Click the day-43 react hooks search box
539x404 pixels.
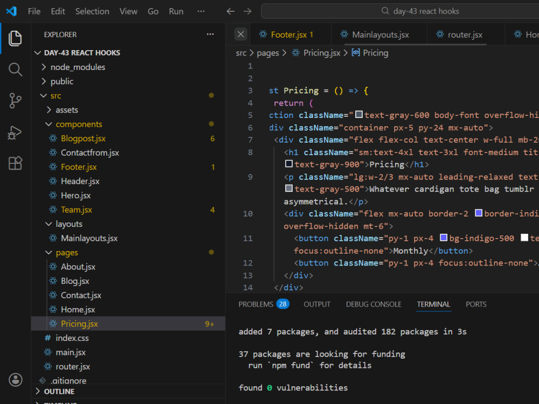[400, 11]
